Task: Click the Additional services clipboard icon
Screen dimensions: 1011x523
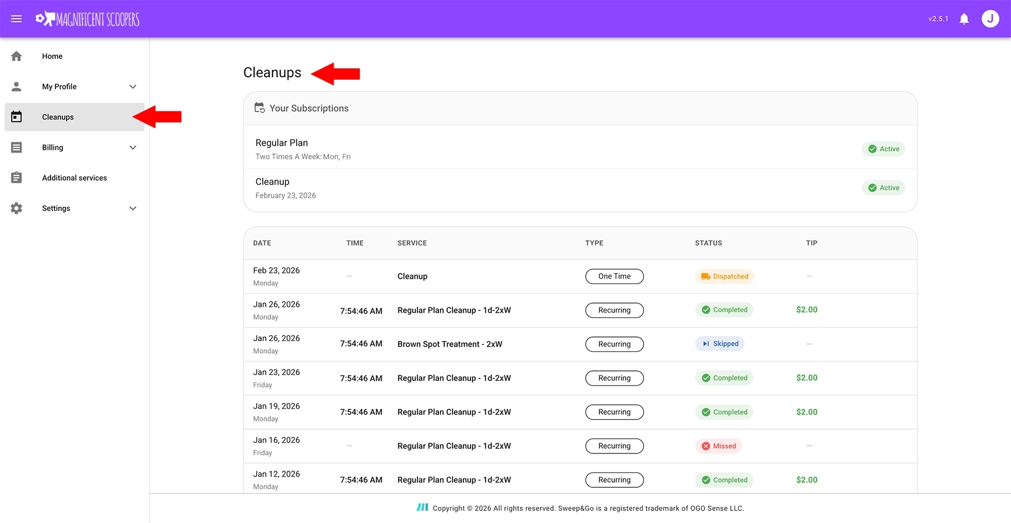Action: coord(17,178)
